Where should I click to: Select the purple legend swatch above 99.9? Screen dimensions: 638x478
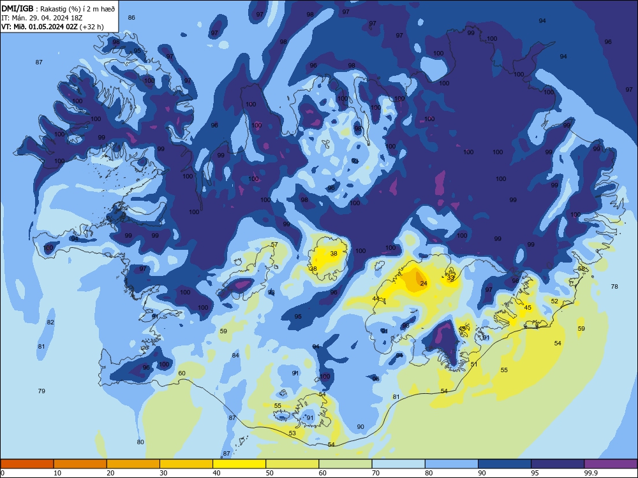(x=611, y=464)
